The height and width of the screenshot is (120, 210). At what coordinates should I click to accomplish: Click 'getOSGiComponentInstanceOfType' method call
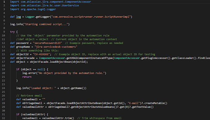(90, 58)
